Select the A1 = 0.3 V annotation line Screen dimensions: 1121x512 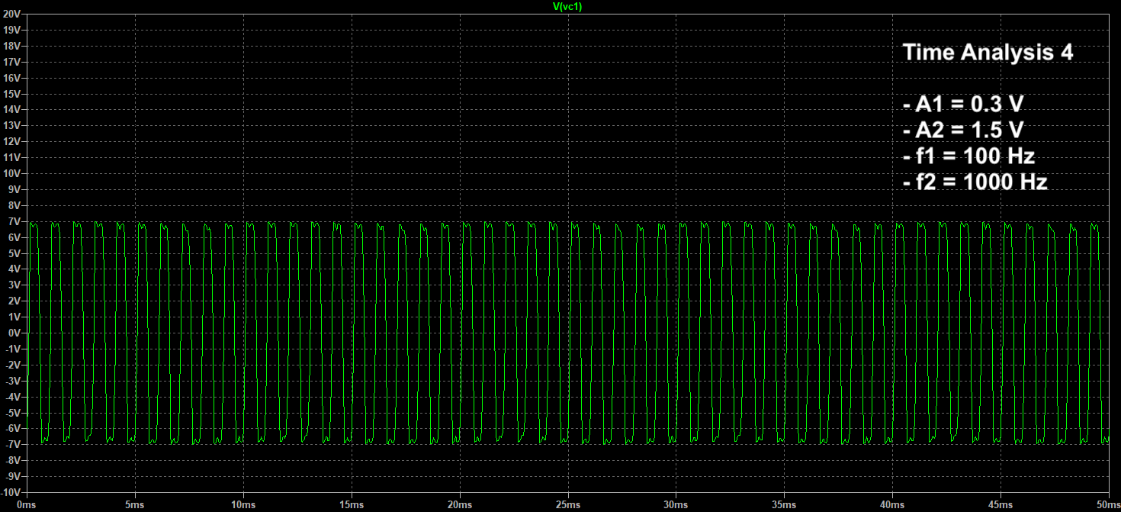(964, 104)
